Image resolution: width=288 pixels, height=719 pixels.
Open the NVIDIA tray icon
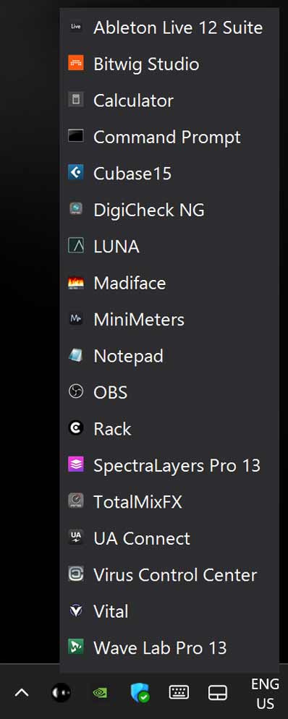click(x=100, y=692)
